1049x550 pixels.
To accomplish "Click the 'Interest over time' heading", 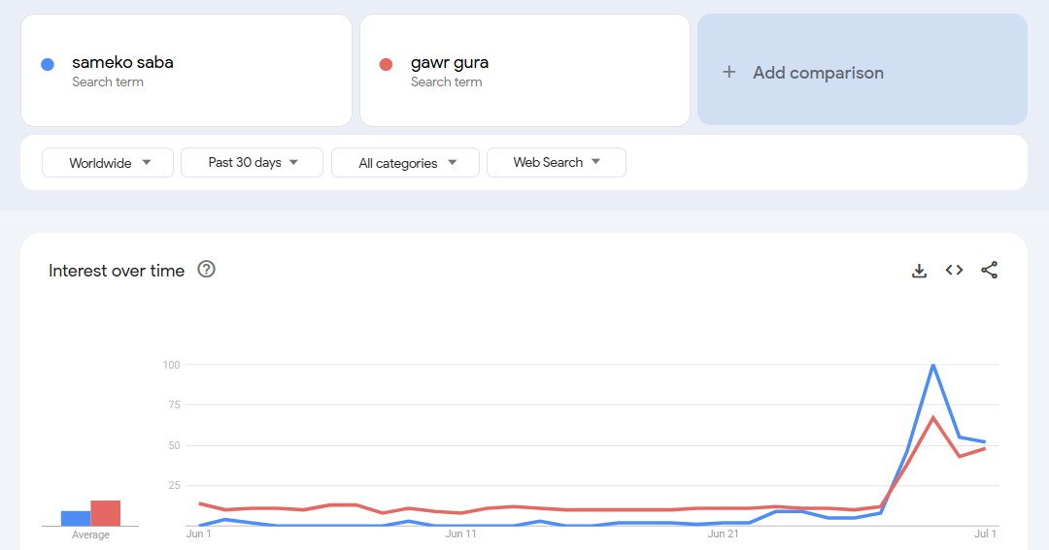I will point(117,271).
